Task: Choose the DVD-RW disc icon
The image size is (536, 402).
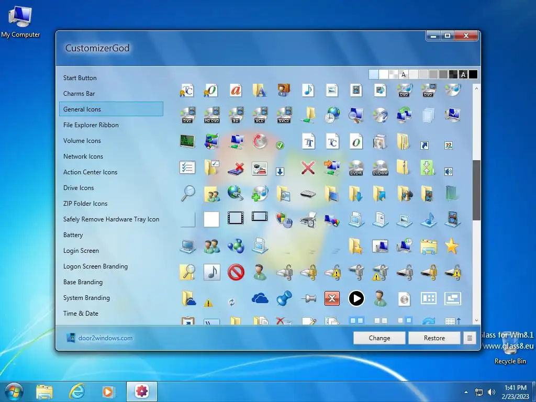Action: tap(380, 167)
